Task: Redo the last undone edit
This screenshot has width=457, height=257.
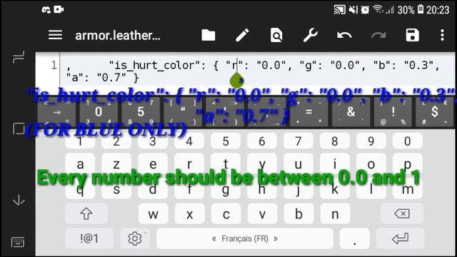Action: [x=378, y=36]
